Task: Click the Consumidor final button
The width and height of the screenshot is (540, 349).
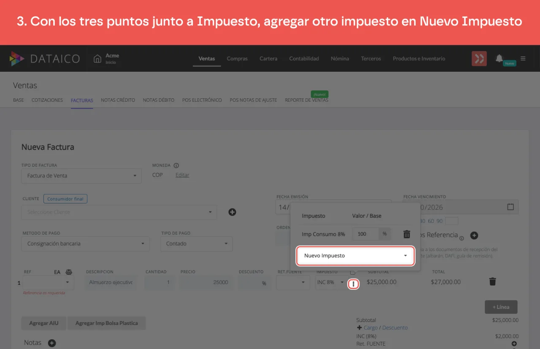Action: 65,199
